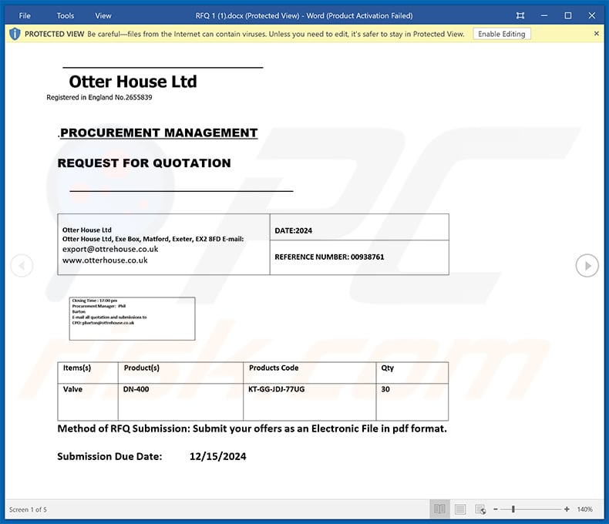Screen dimensions: 609x524
Task: Switch to Print Layout view in status bar
Action: tap(460, 509)
